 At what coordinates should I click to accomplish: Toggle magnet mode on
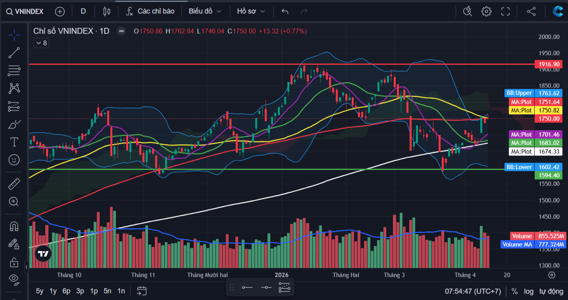click(14, 226)
